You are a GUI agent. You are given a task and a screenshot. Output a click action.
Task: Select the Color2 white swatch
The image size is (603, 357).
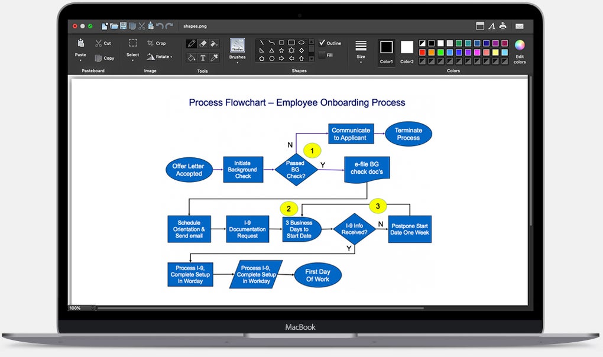[x=407, y=47]
